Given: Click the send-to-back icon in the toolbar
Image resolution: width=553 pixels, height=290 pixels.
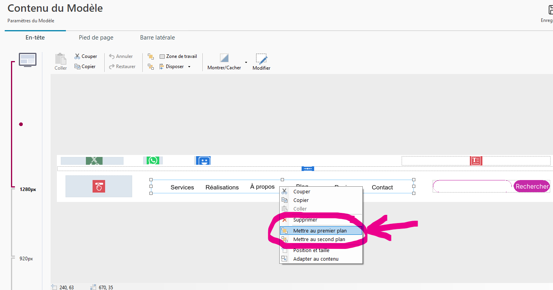Looking at the screenshot, I should click(151, 67).
